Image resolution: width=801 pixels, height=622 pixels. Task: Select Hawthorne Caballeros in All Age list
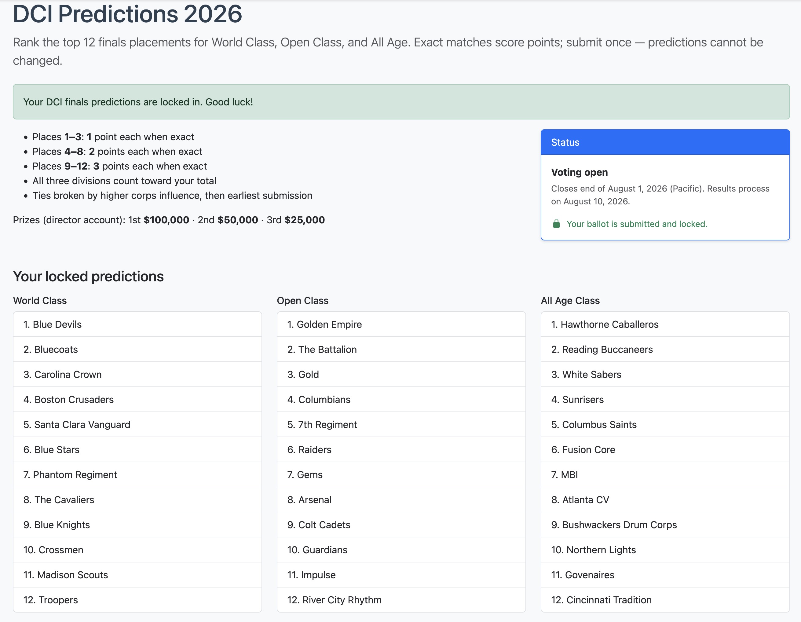(665, 324)
